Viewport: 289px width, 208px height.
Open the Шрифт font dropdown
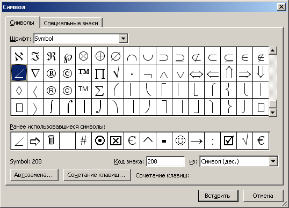pos(124,39)
